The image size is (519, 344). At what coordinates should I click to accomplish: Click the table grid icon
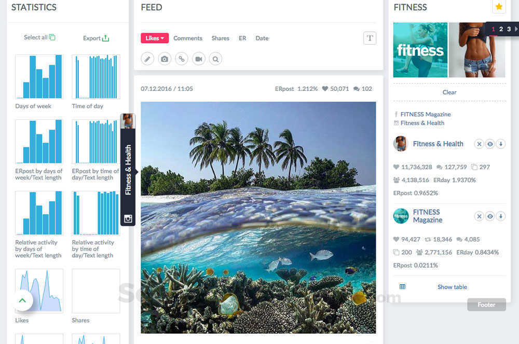coord(403,287)
